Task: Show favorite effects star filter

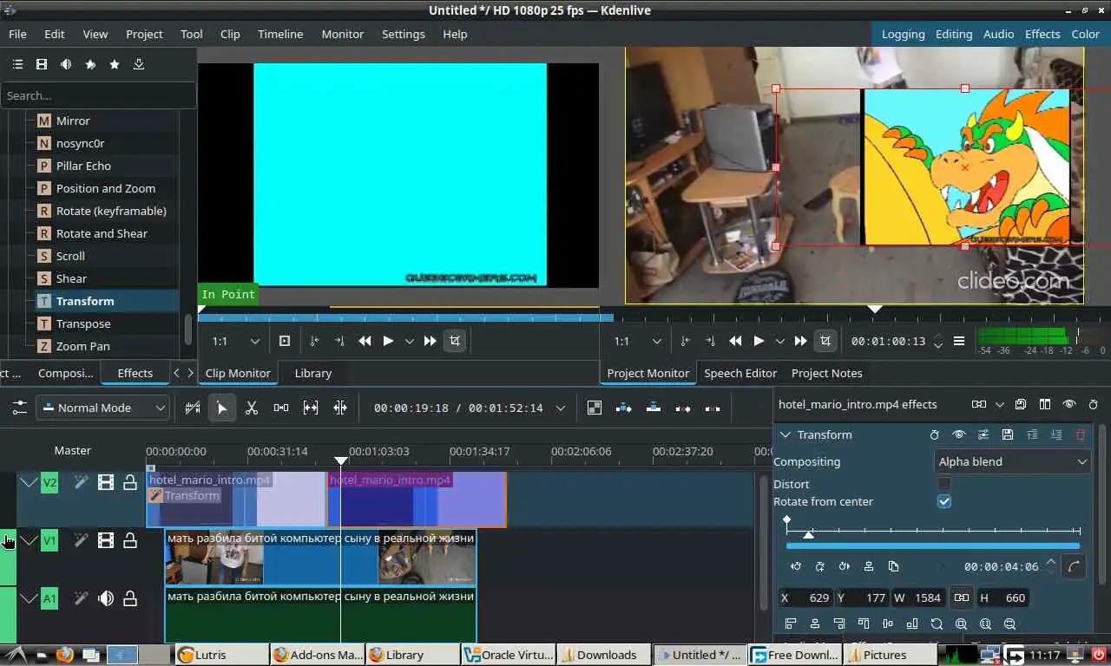Action: 115,64
